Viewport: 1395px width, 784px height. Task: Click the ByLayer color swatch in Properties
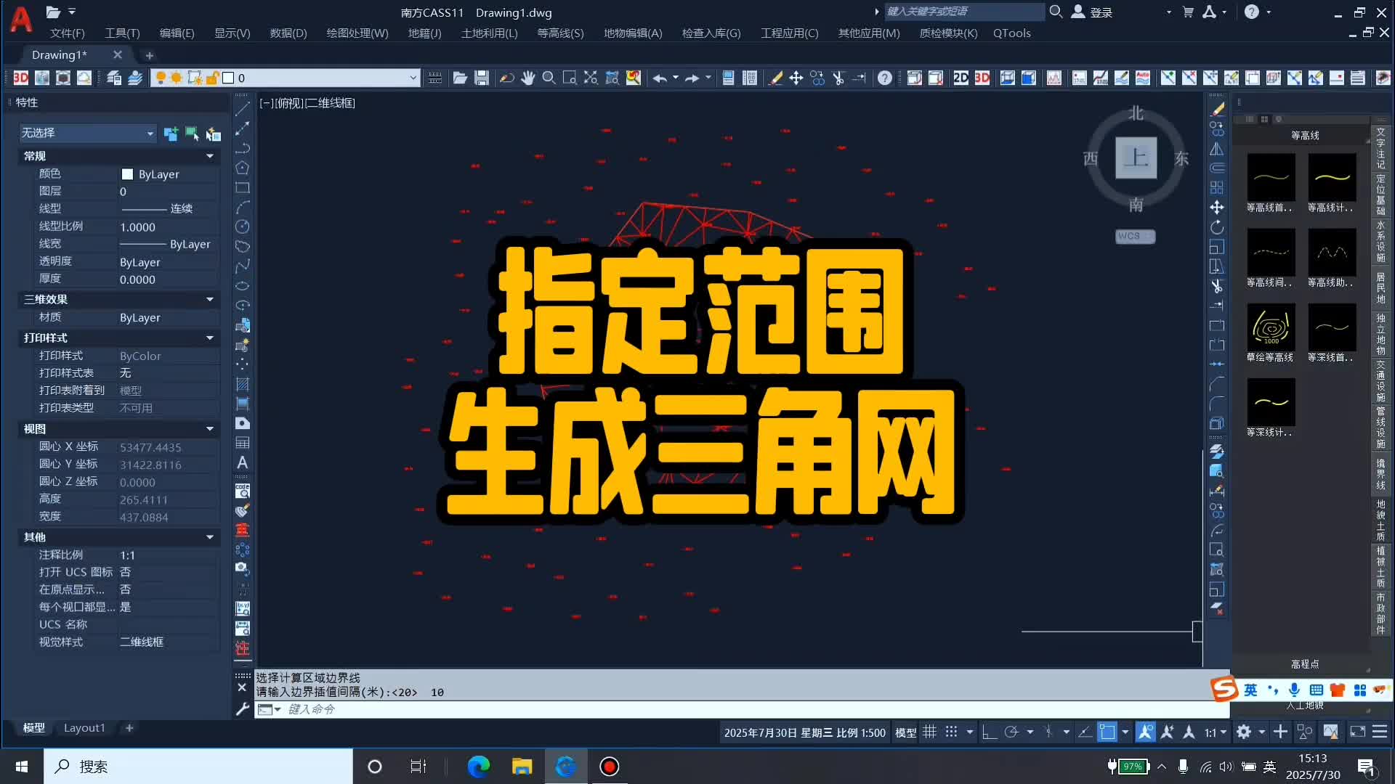128,174
